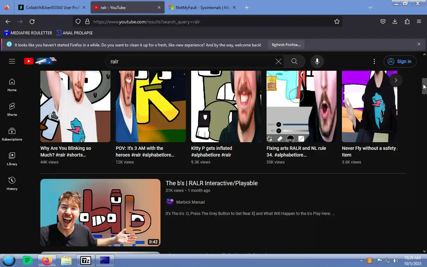Open 'Fixing arts RALR' short thumbnail
427x267 pixels.
click(x=302, y=106)
